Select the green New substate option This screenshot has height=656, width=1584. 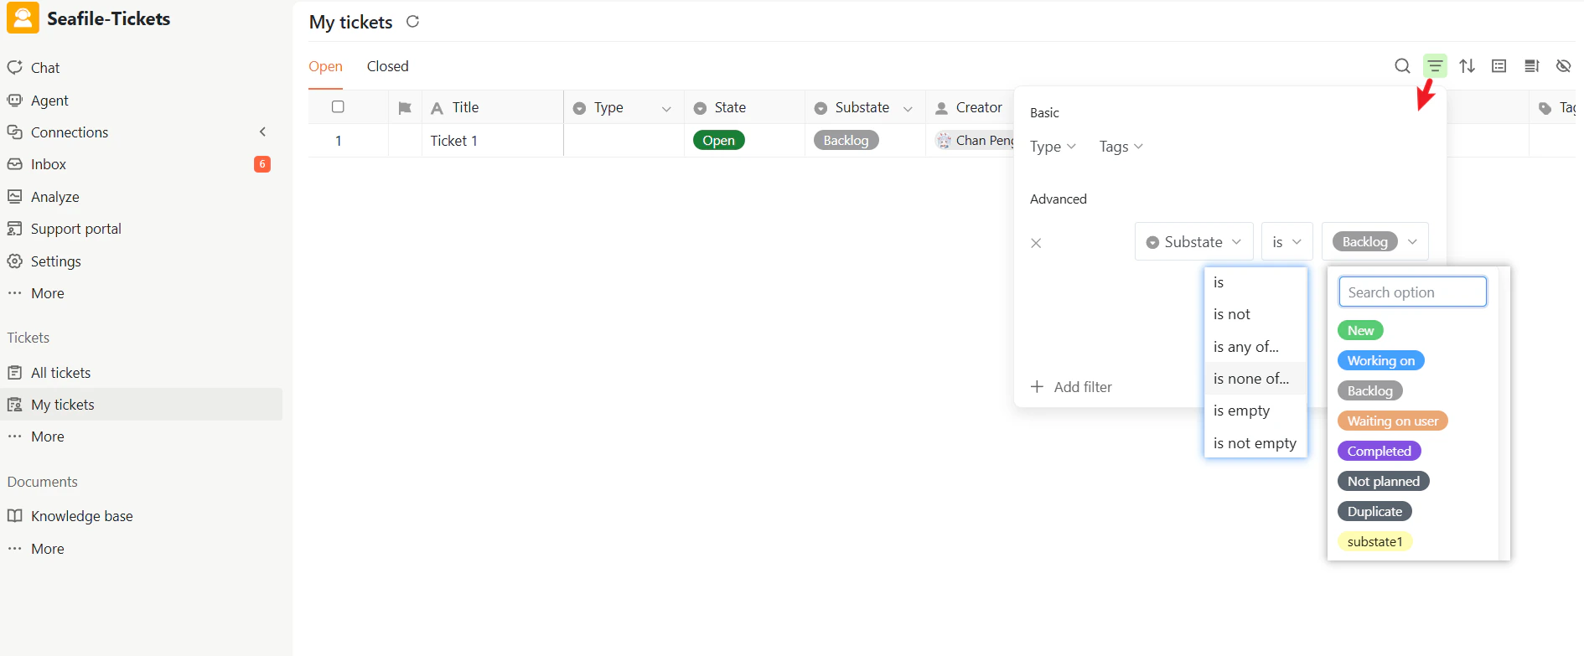(x=1360, y=331)
